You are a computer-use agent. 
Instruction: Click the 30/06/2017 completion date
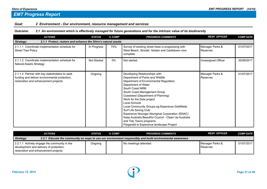[245, 61]
